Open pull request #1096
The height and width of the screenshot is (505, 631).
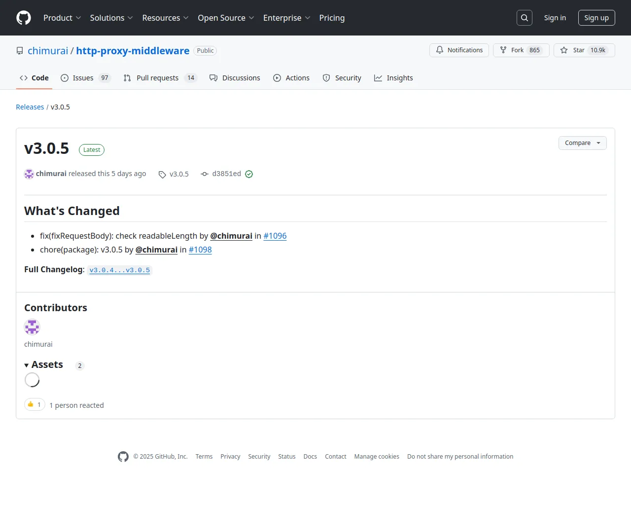[275, 236]
